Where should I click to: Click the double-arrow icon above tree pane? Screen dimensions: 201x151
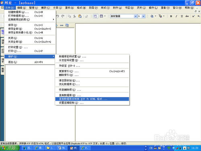[62, 25]
